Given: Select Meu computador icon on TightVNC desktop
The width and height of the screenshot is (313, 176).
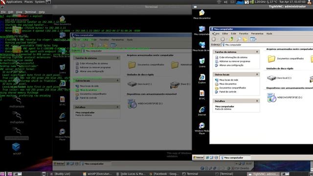Looking at the screenshot, I should (202, 31).
